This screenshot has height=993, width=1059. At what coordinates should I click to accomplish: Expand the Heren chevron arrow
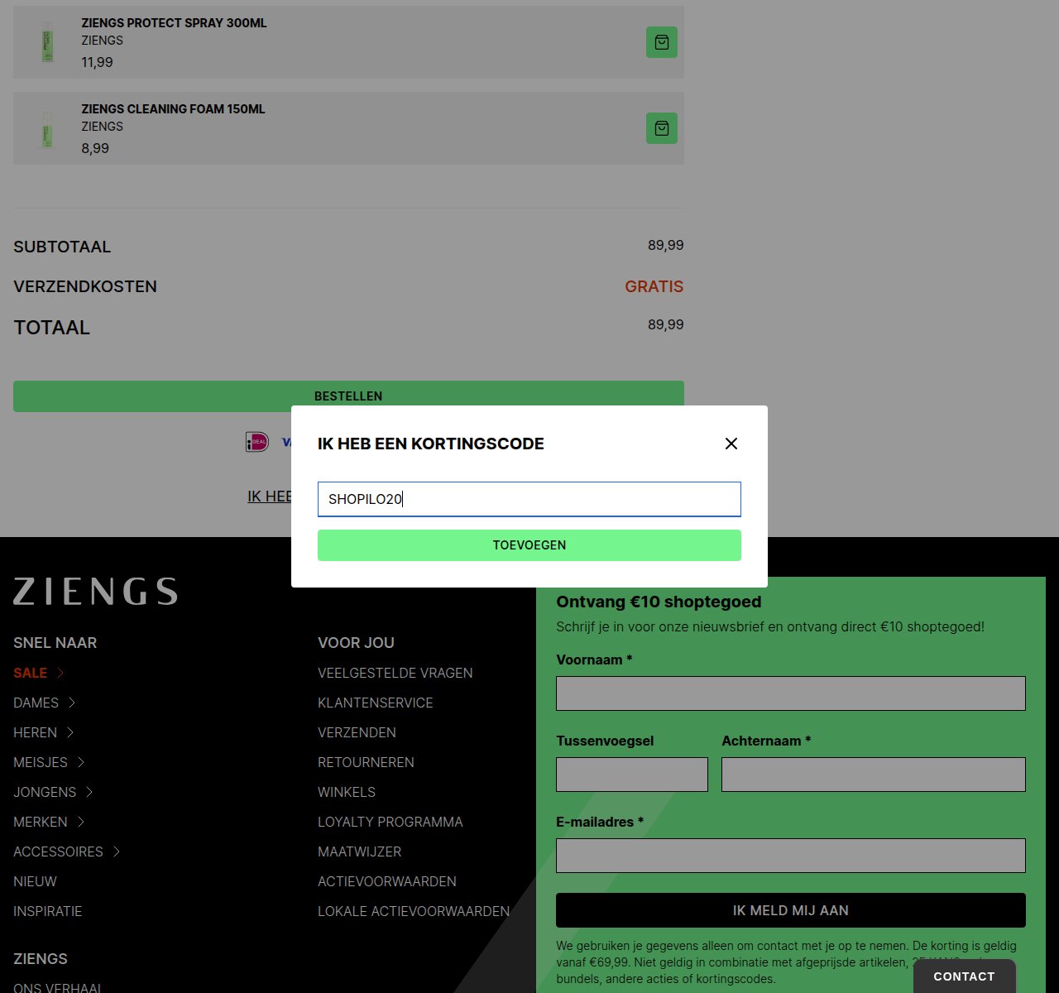pyautogui.click(x=70, y=732)
